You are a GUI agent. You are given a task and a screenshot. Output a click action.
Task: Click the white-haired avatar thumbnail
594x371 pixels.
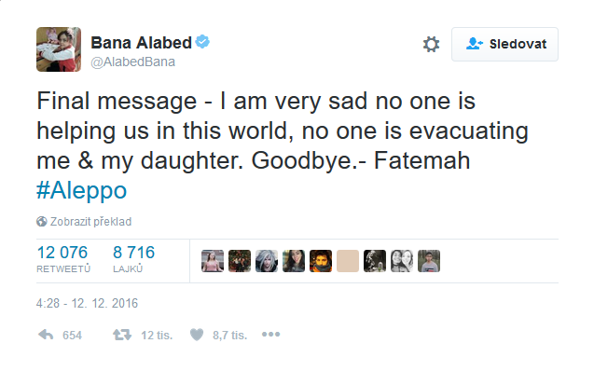coord(267,261)
